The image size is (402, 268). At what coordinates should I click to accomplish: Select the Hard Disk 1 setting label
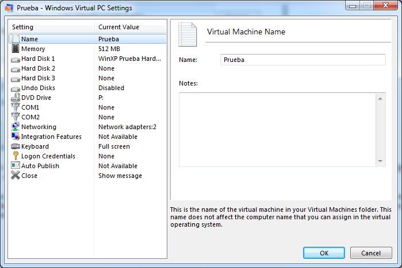coord(38,59)
